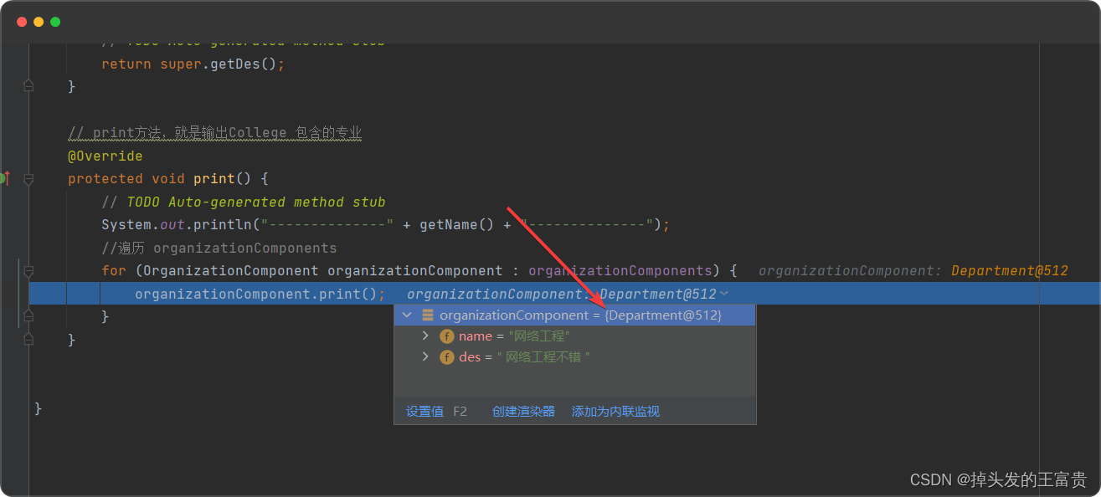This screenshot has height=497, width=1101.
Task: Click the green maximize window button
Action: pyautogui.click(x=55, y=22)
